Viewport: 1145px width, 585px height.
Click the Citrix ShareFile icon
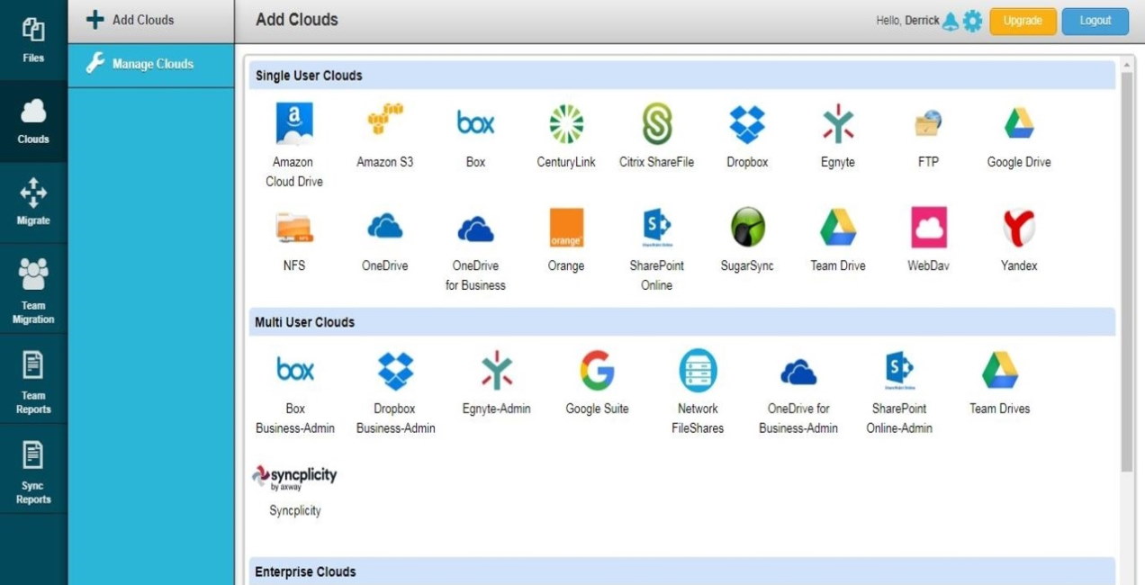[656, 124]
